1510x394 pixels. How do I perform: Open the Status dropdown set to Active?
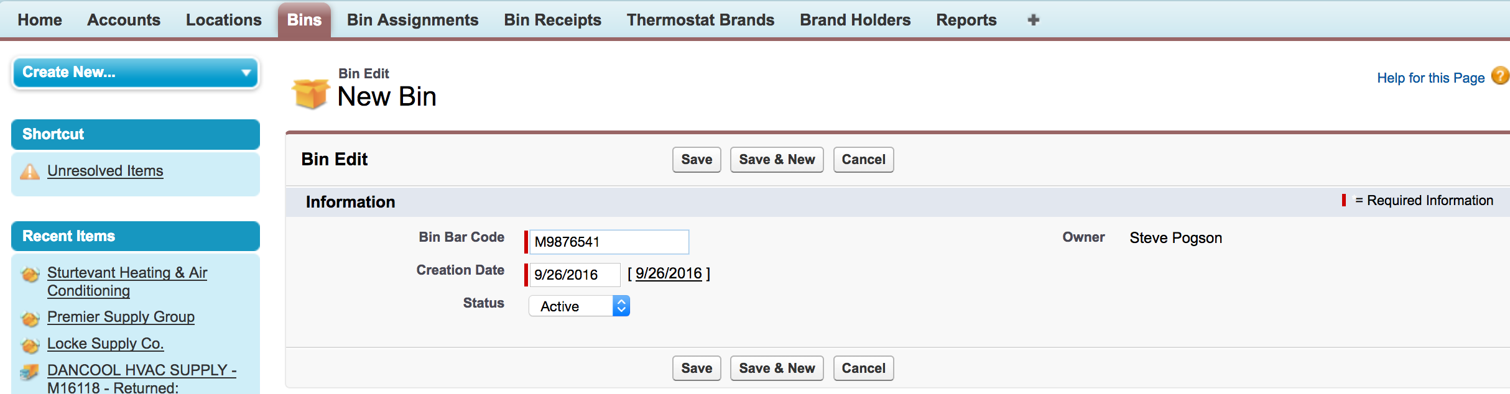click(579, 306)
